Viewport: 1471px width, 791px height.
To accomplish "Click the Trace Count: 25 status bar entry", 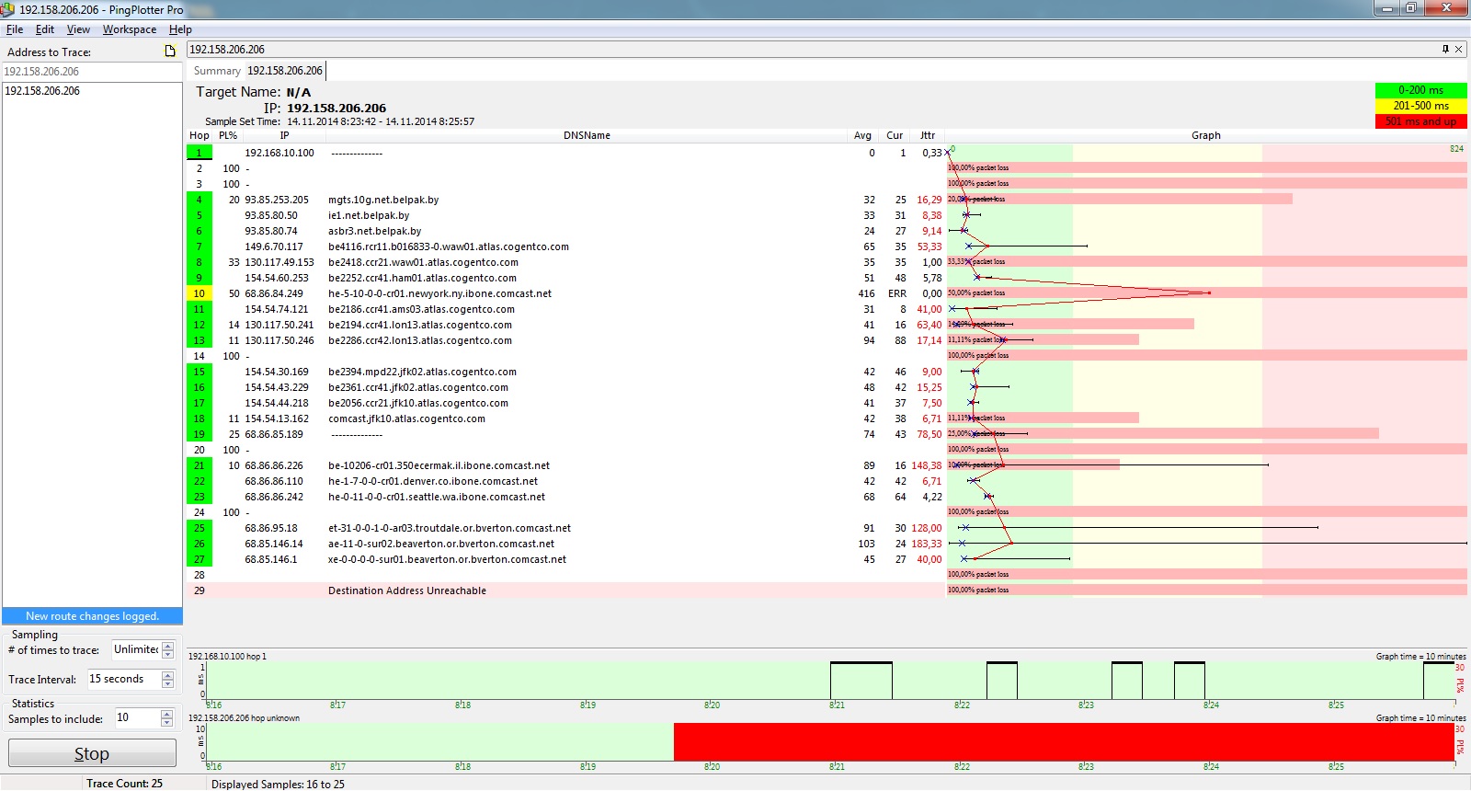I will 124,784.
